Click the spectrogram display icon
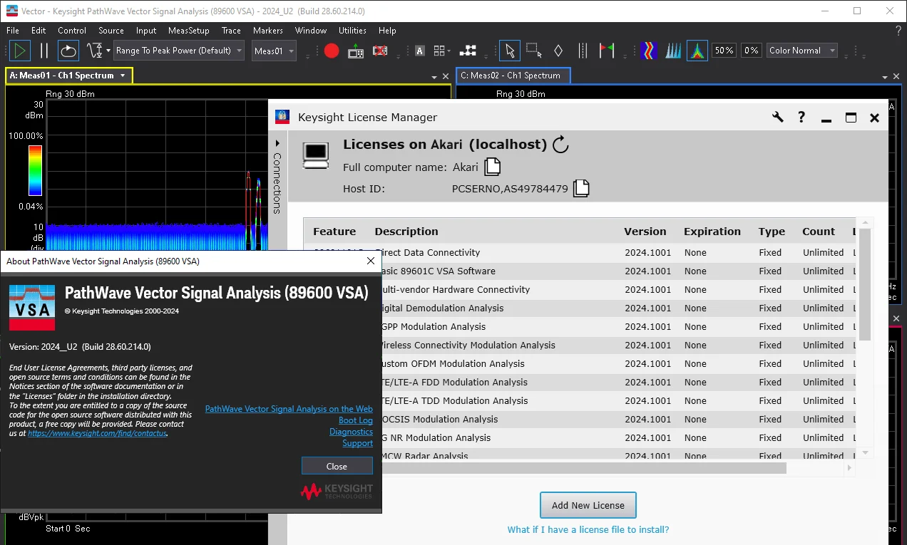Viewport: 907px width, 545px height. (648, 51)
